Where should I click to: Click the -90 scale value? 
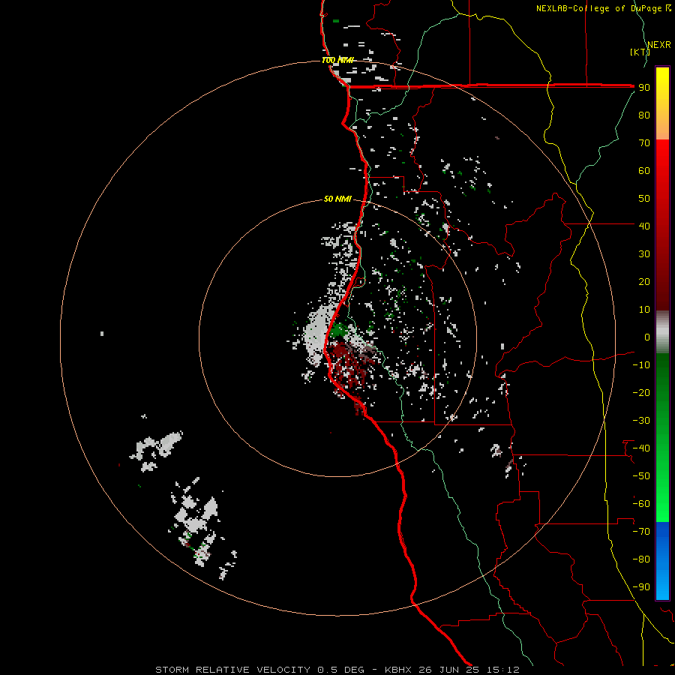click(x=641, y=587)
